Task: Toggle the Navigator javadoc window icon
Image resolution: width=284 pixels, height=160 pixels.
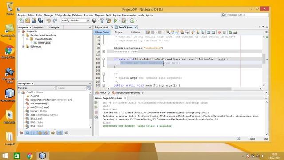Action: tap(89, 88)
